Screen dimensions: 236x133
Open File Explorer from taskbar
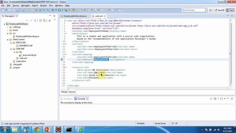15,130
